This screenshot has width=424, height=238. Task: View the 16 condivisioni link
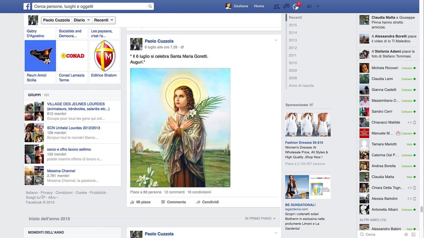[x=199, y=192]
